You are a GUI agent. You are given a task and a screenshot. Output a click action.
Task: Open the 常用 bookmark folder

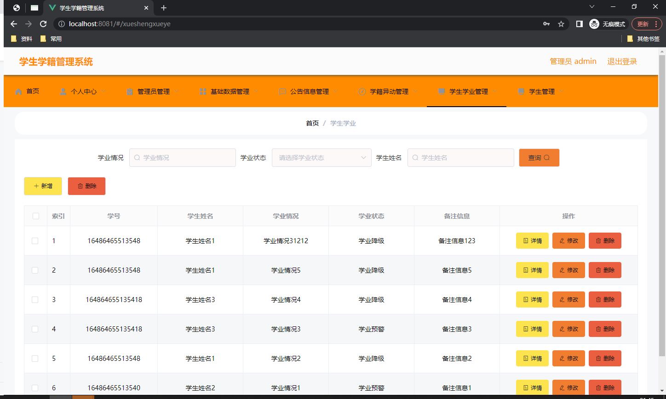51,39
